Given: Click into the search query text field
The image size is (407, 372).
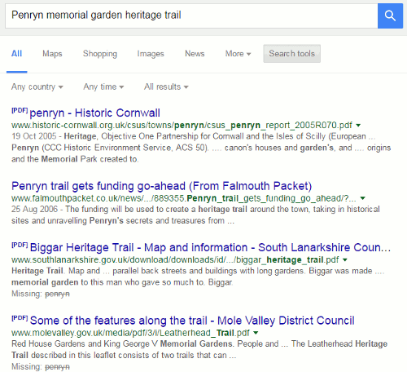Looking at the screenshot, I should pos(191,15).
